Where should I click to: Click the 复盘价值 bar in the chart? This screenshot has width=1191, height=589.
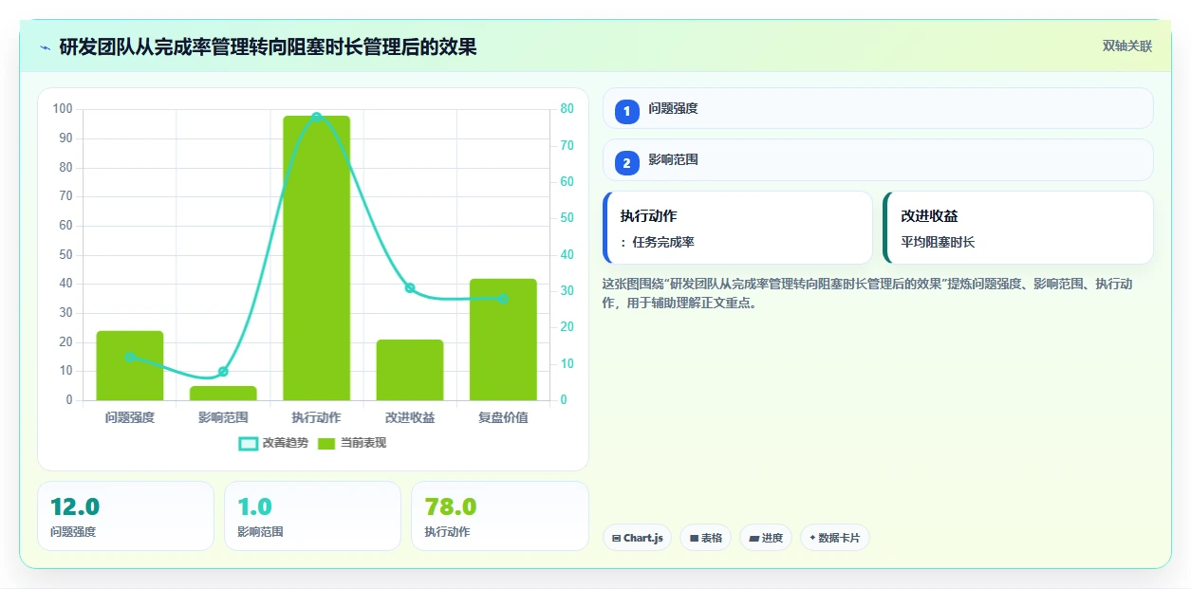point(503,340)
